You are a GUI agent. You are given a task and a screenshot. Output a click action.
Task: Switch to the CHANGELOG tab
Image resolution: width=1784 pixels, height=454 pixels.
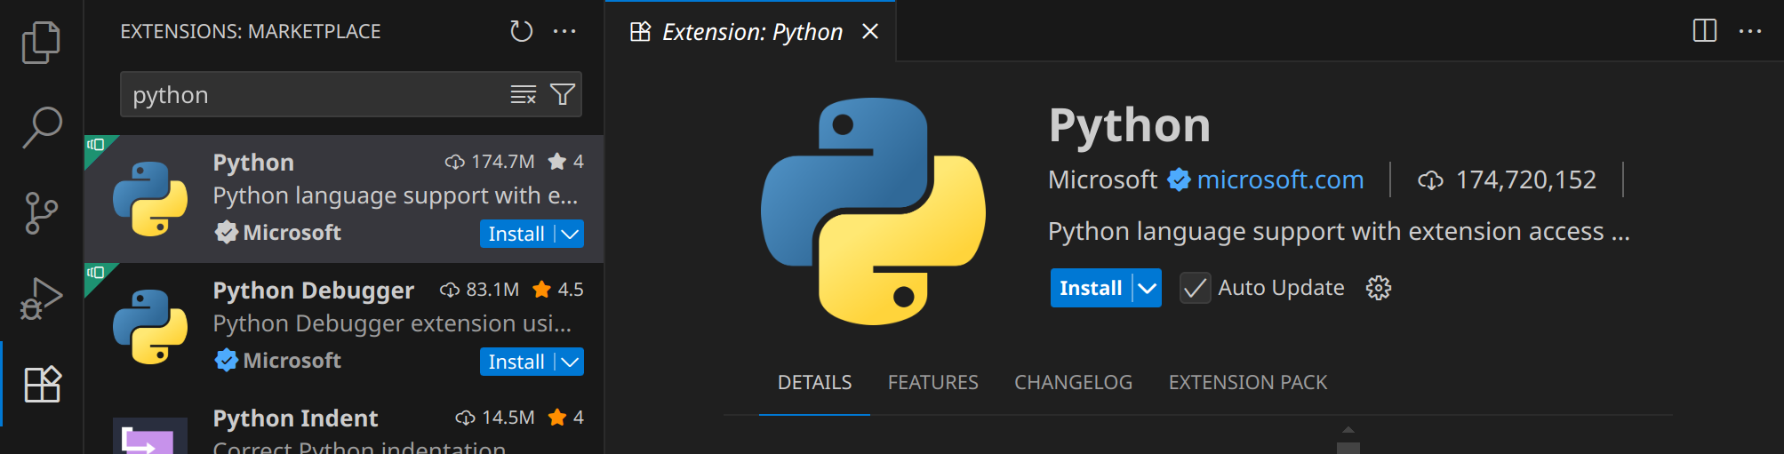tap(1073, 382)
